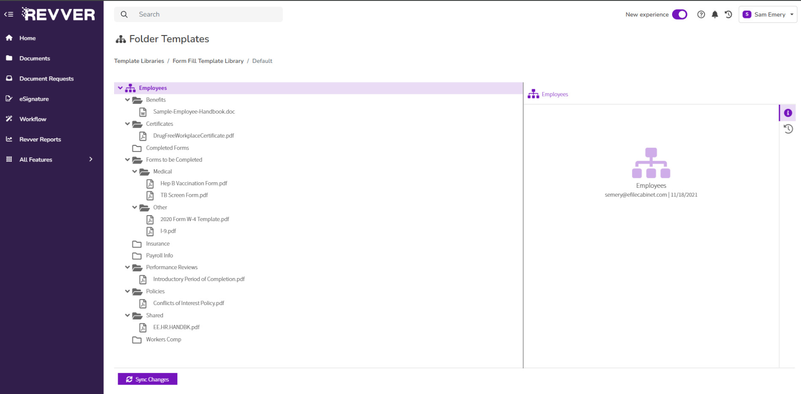Screen dimensions: 801x394
Task: Click the Workers Comp folder icon
Action: coord(137,340)
